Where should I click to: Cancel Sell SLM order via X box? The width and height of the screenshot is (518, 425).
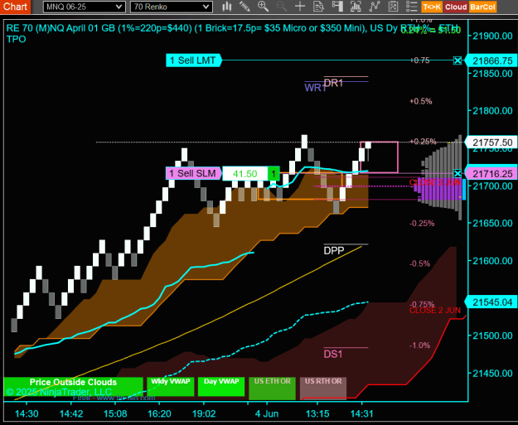tap(457, 173)
